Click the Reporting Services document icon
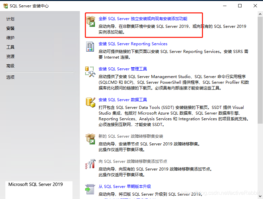This screenshot has width=263, height=199. click(90, 47)
